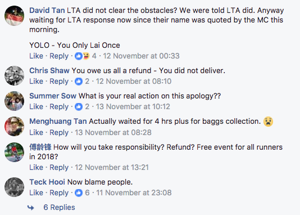Image resolution: width=300 pixels, height=215 pixels.
Task: Expand the 6 Replies thread
Action: pyautogui.click(x=59, y=207)
